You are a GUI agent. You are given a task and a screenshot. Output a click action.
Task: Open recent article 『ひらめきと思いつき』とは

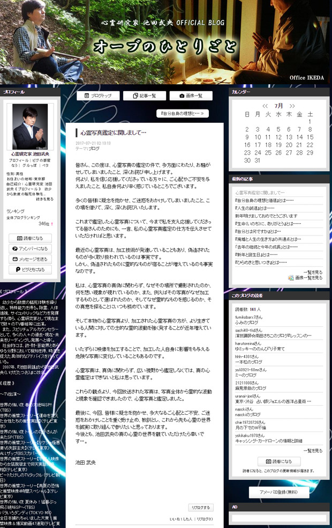click(x=261, y=262)
